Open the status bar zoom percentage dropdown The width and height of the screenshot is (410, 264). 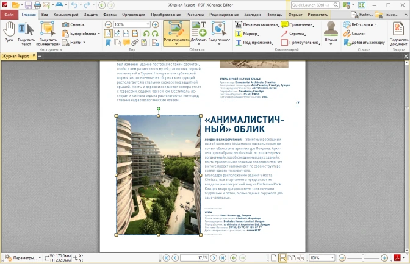332,258
